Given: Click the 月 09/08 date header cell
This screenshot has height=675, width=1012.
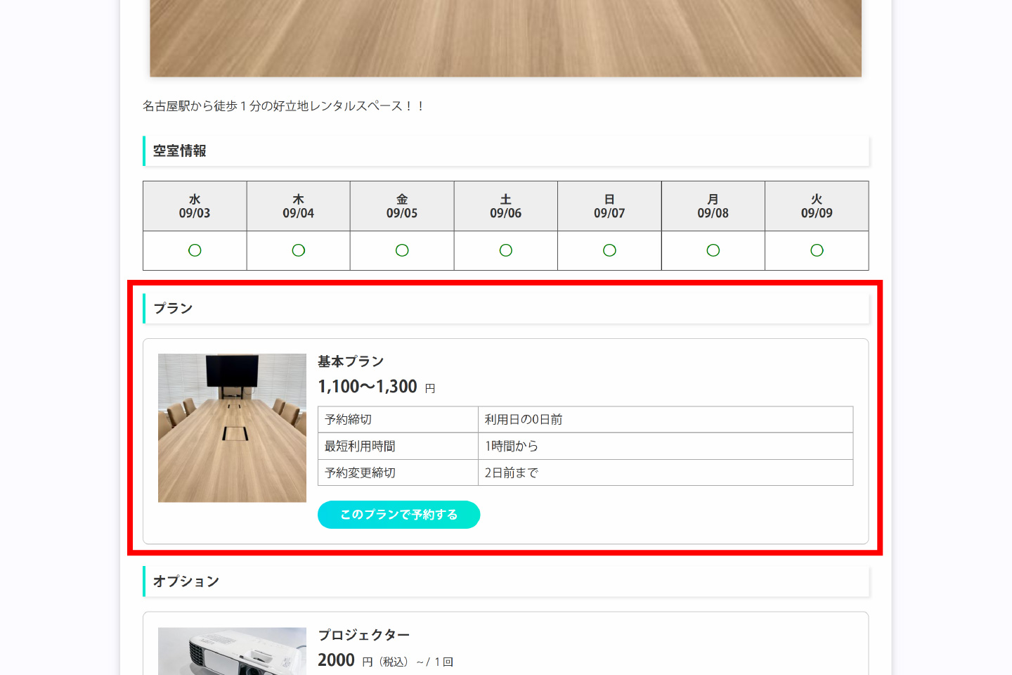Looking at the screenshot, I should [713, 206].
